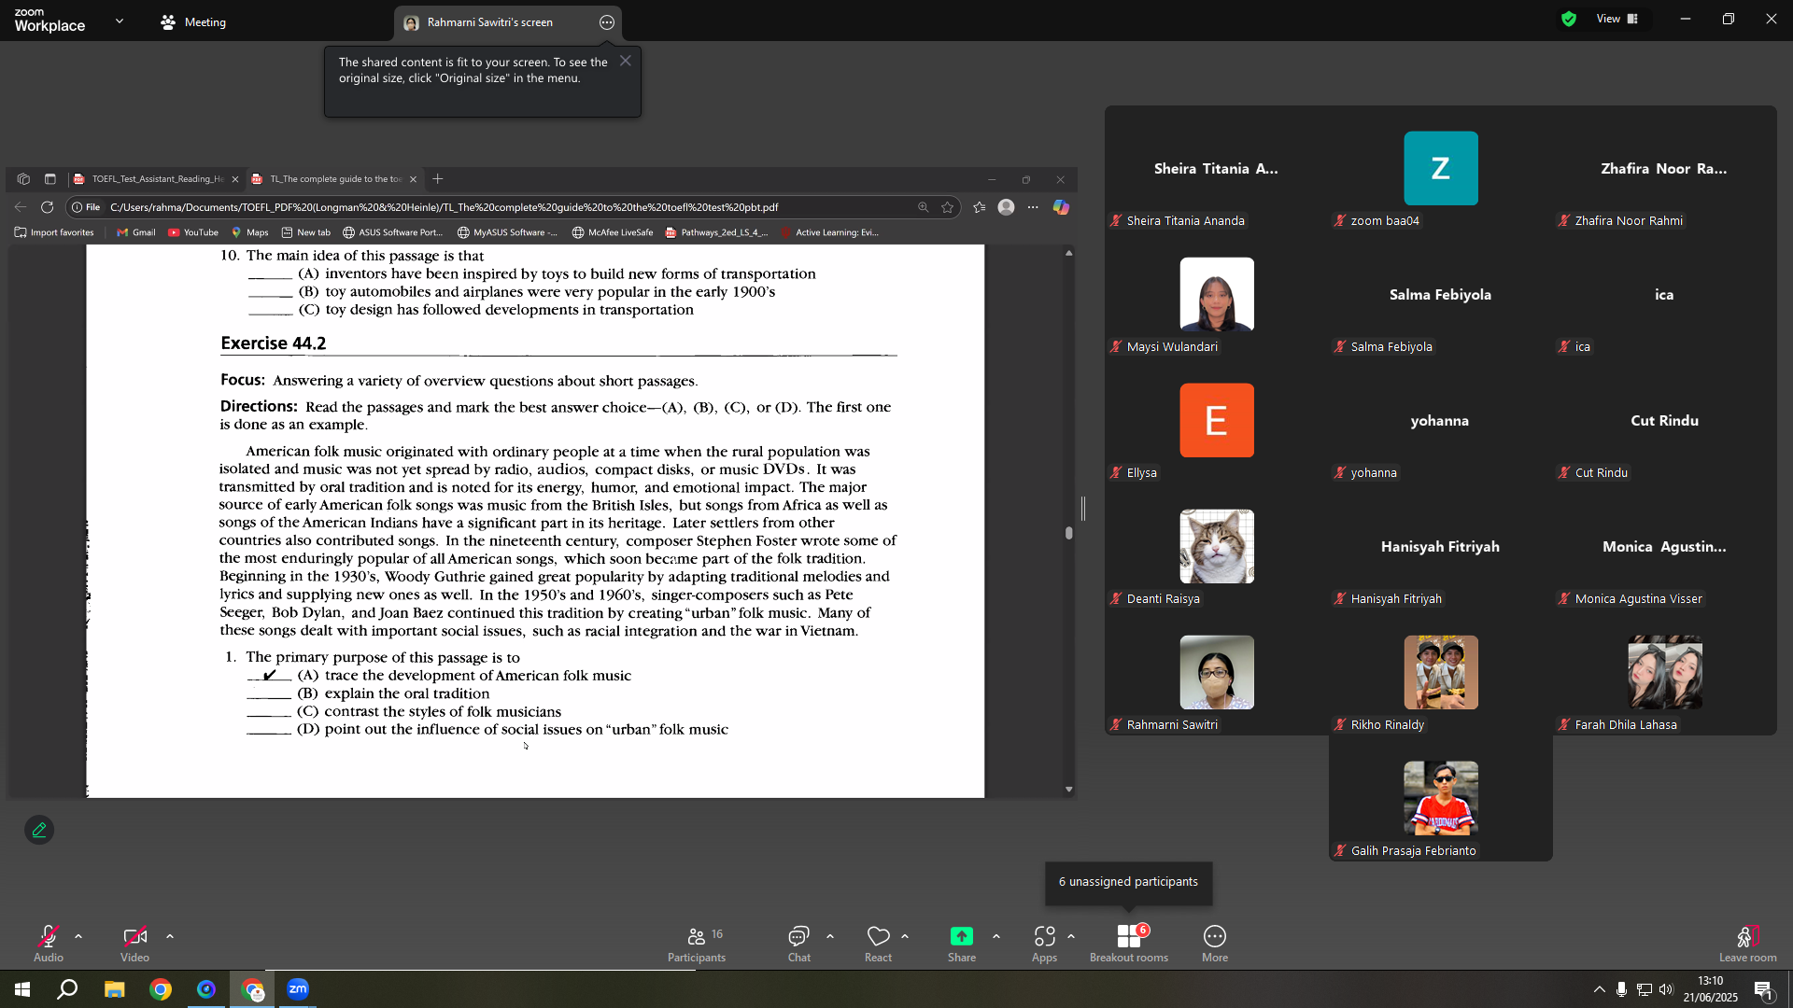Click the green Share screen button

click(x=962, y=943)
